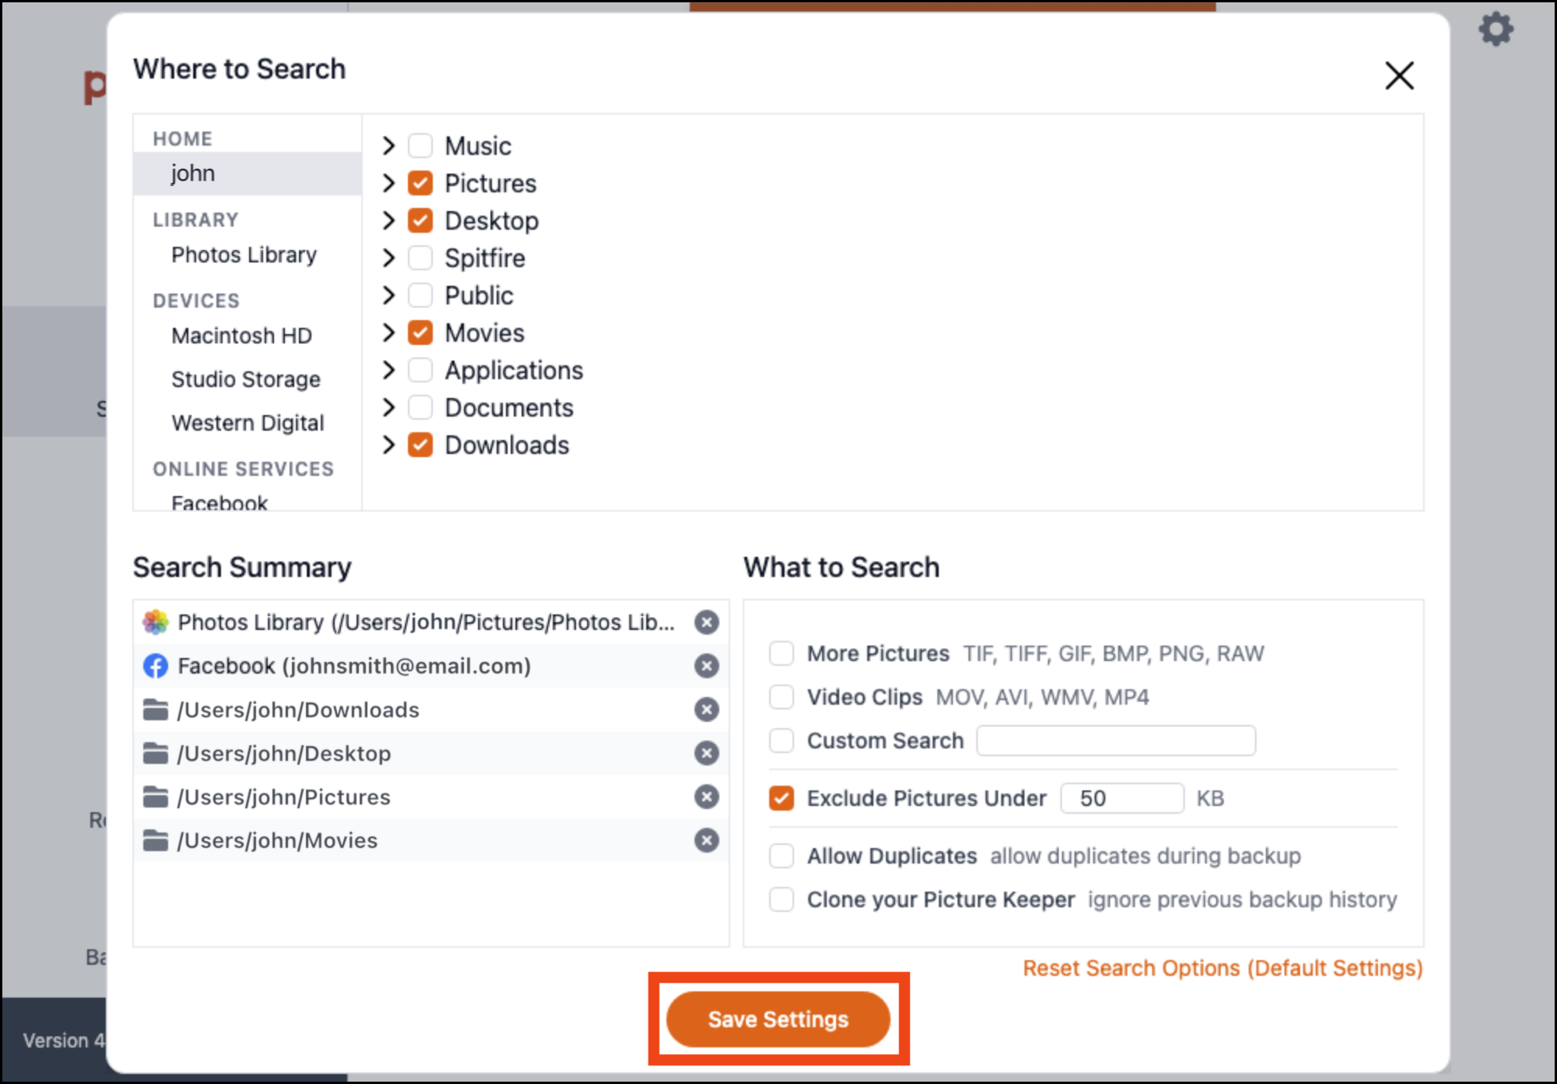1557x1084 pixels.
Task: Check the Spitfire folder checkbox
Action: [420, 258]
